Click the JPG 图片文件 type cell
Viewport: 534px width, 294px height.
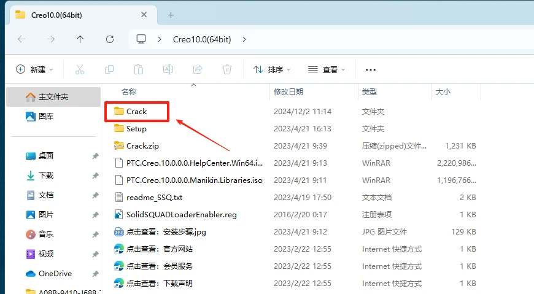(x=384, y=231)
